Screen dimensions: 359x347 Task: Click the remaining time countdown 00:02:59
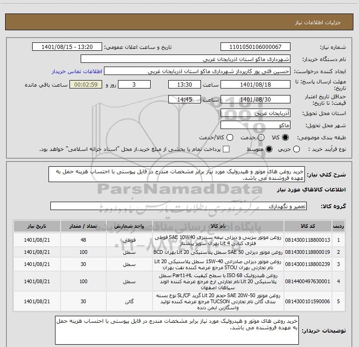(x=86, y=84)
